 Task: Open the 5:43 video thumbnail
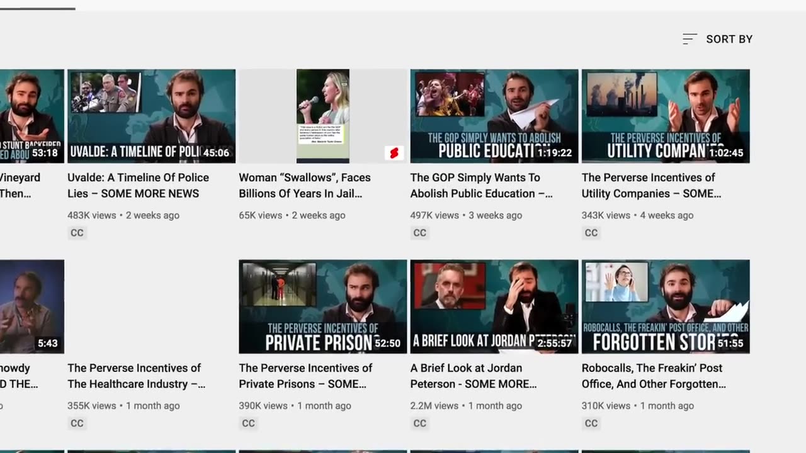[x=32, y=306]
